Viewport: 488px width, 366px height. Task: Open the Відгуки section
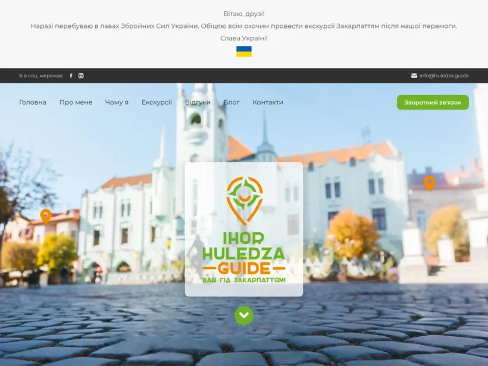pos(198,102)
